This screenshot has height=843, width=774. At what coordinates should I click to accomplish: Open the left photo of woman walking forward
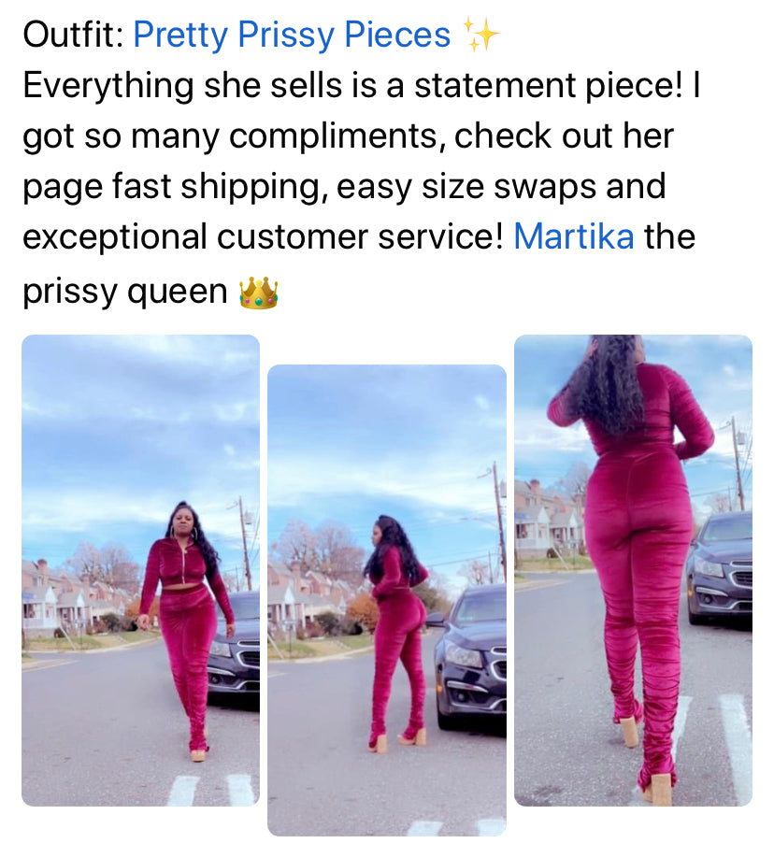pyautogui.click(x=140, y=570)
